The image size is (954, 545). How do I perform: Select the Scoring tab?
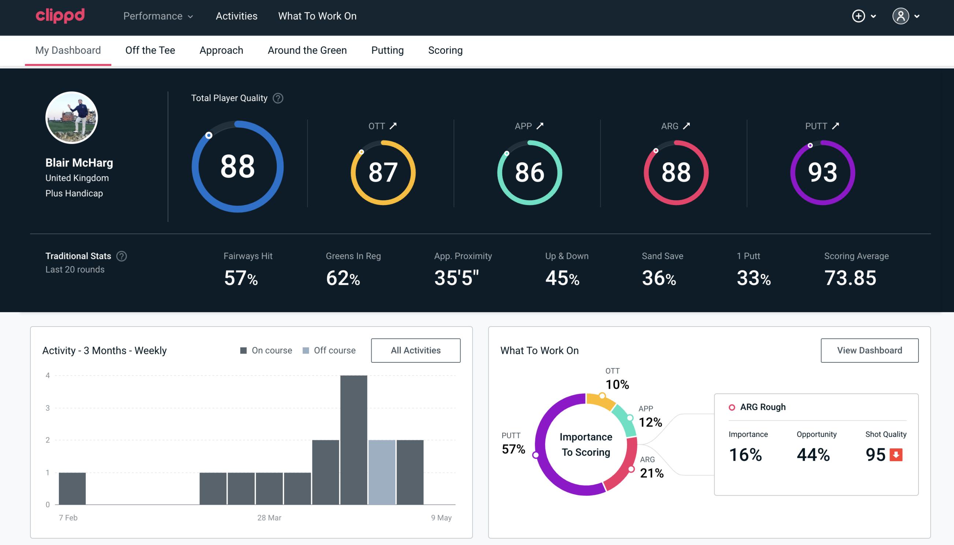446,50
